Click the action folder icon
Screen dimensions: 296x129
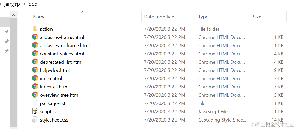point(35,29)
